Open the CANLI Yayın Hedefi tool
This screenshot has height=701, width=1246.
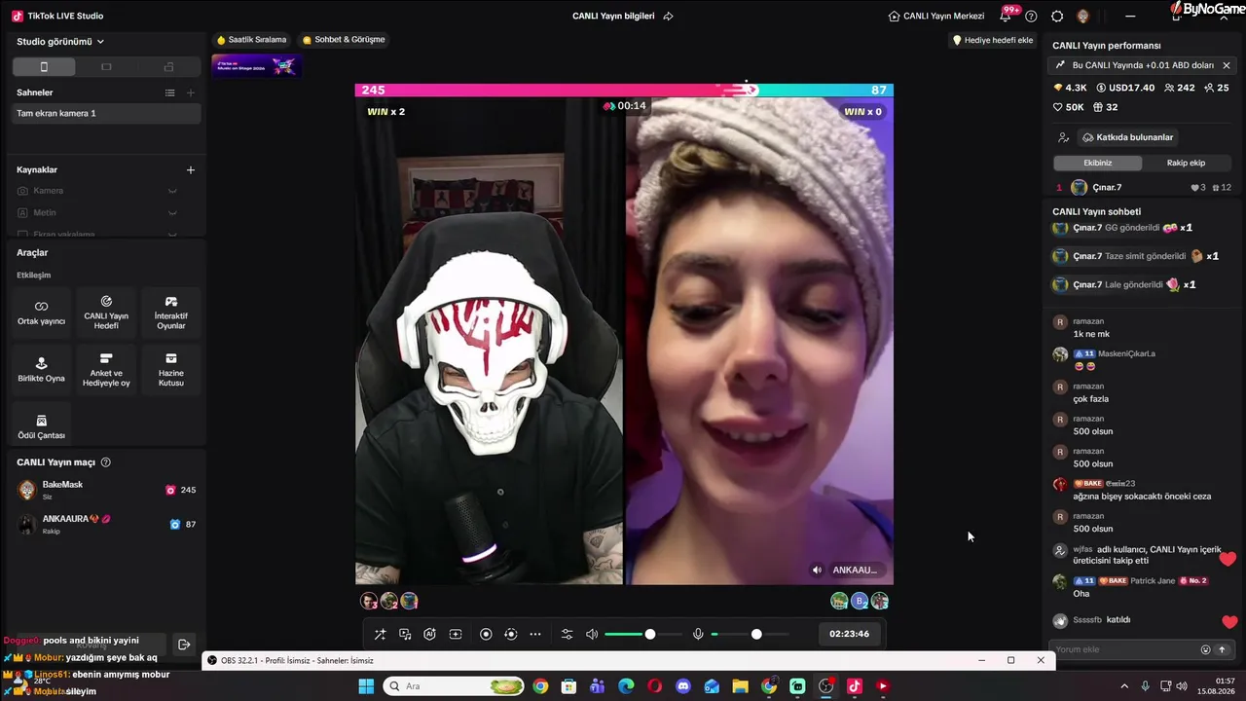pyautogui.click(x=106, y=313)
